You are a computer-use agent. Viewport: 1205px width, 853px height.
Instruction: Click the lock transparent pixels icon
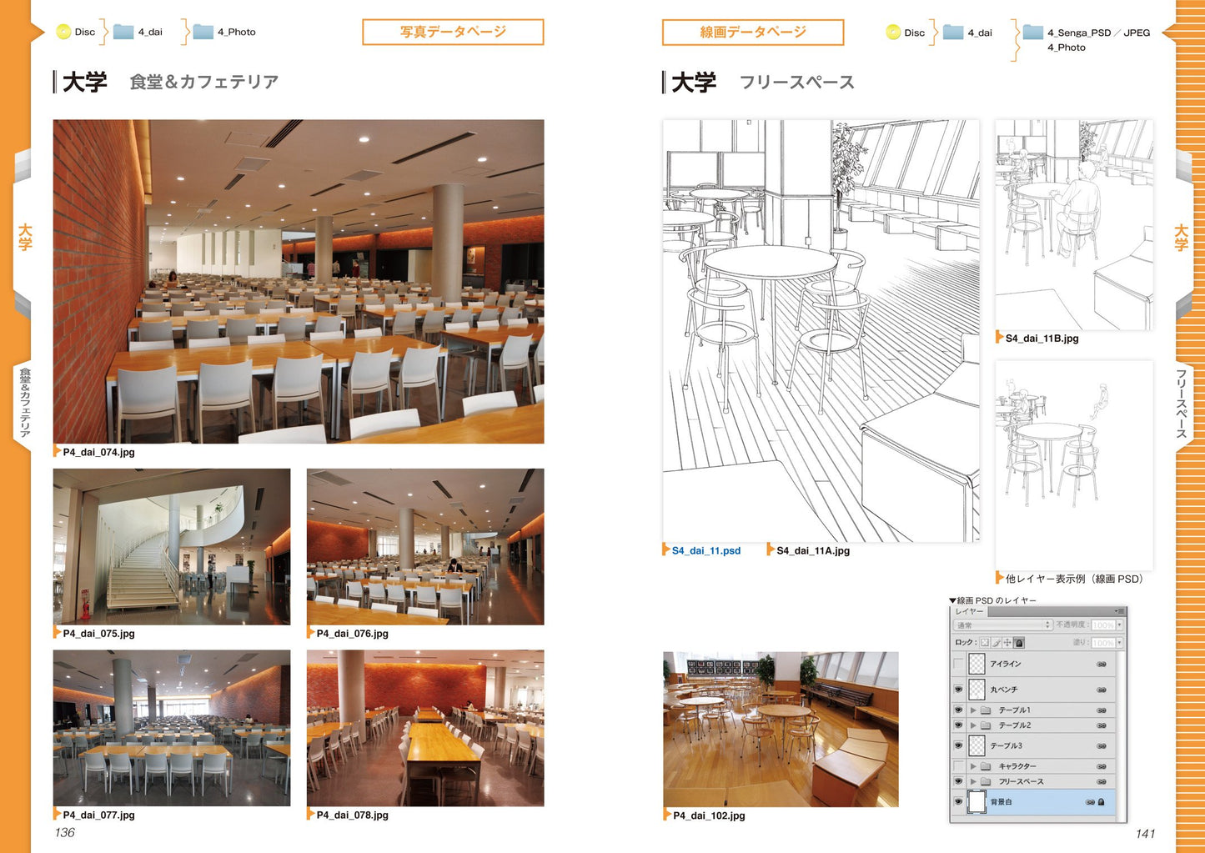point(985,643)
